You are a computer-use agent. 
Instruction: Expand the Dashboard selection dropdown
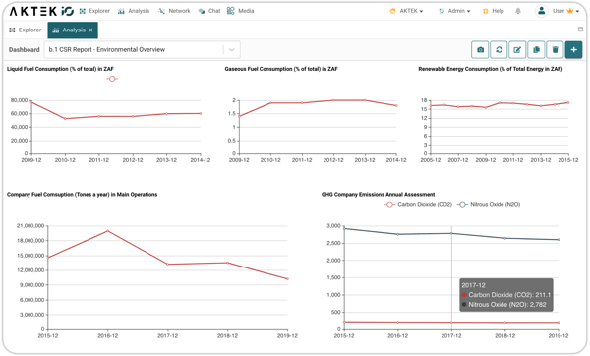[232, 50]
